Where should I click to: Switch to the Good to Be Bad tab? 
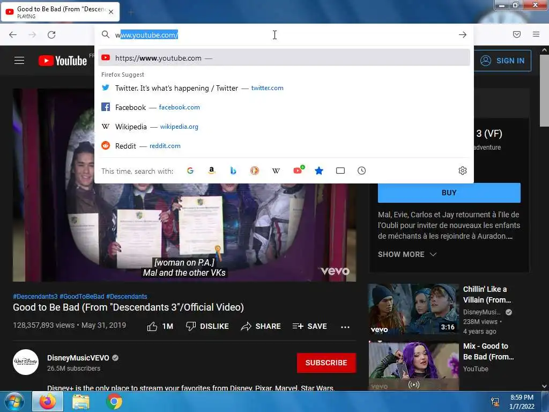click(60, 12)
